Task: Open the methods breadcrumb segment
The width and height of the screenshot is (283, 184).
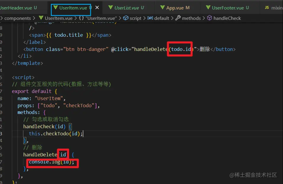Action: [191, 18]
